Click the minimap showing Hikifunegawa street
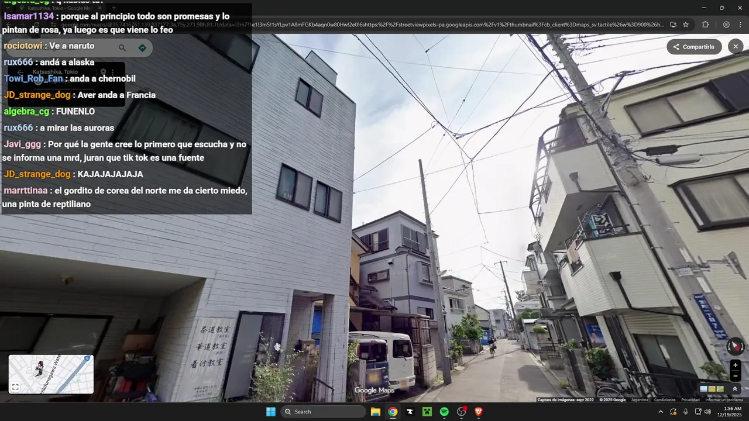Image resolution: width=749 pixels, height=421 pixels. pos(51,374)
